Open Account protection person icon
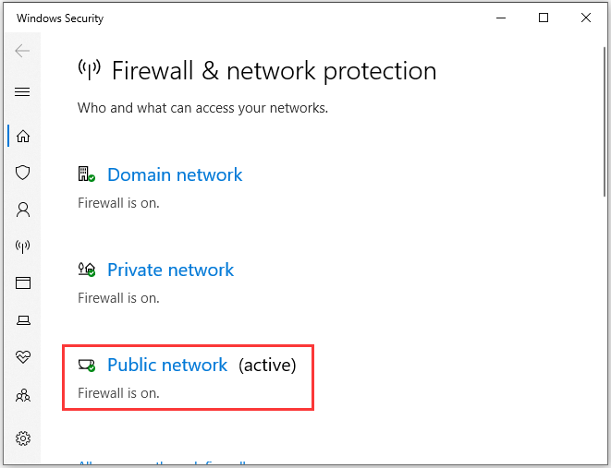The height and width of the screenshot is (468, 611). pyautogui.click(x=23, y=210)
